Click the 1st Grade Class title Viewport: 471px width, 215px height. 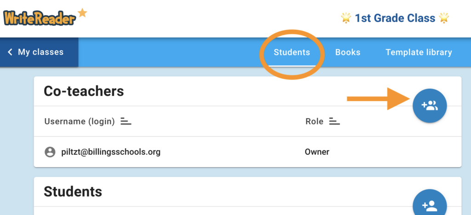(395, 18)
